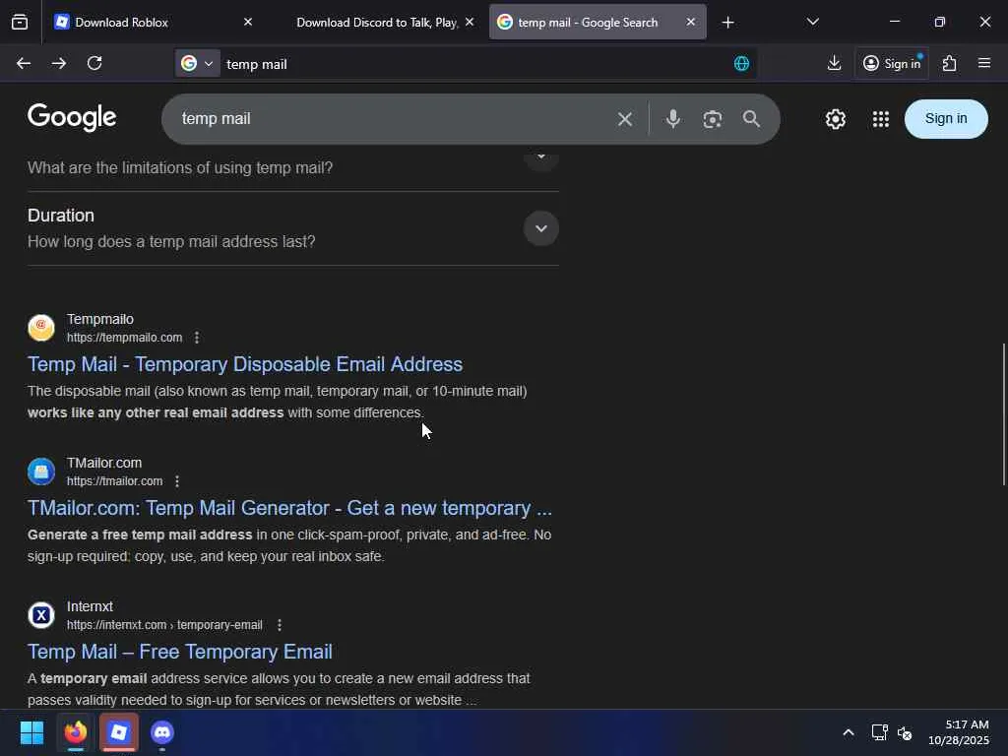Screen dimensions: 1008x756
Task: Submit search with magnifier icon
Action: click(751, 119)
